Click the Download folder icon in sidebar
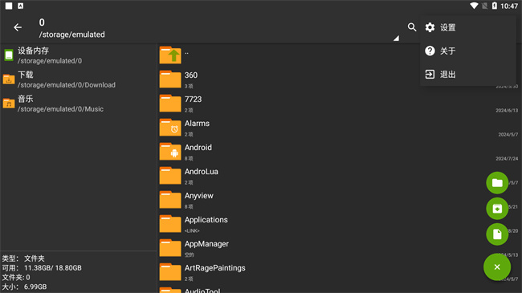The image size is (522, 293). tap(9, 79)
